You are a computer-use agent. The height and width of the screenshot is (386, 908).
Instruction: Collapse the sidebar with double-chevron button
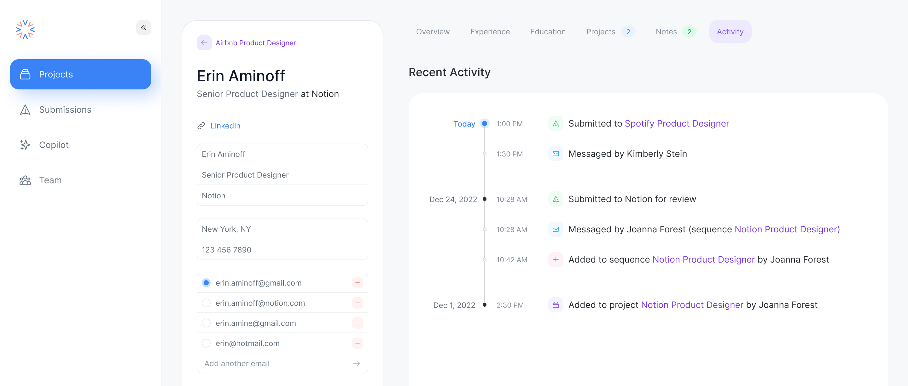[x=143, y=28]
